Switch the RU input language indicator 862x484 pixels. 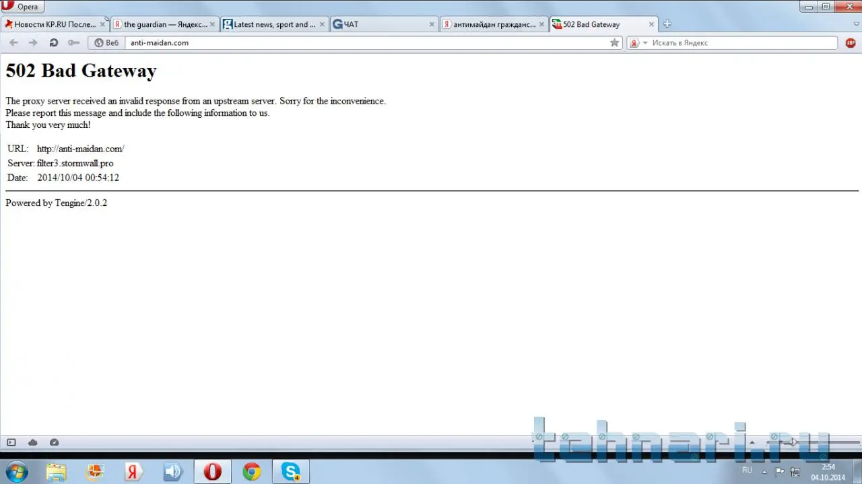tap(747, 470)
